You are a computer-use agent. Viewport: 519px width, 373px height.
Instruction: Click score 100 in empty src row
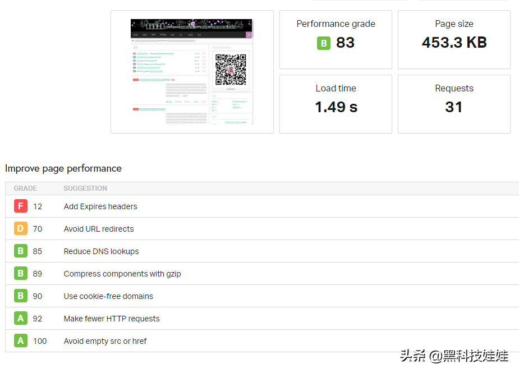tap(40, 341)
